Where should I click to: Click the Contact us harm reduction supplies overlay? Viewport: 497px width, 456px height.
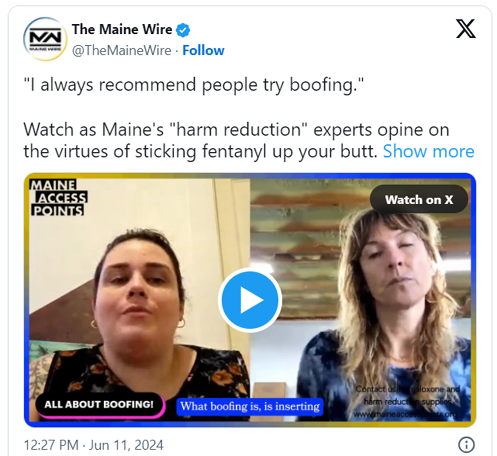pyautogui.click(x=407, y=401)
